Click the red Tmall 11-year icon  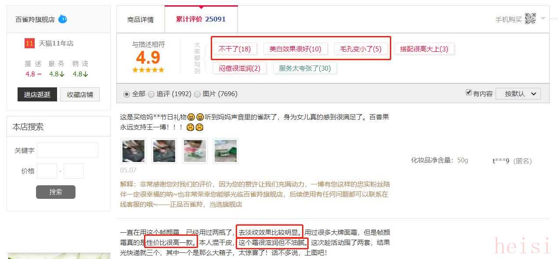pyautogui.click(x=29, y=43)
